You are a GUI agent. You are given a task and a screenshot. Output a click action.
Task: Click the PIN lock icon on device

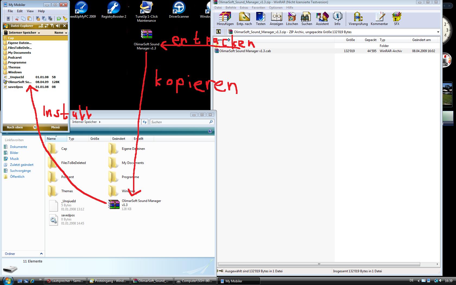(41, 26)
